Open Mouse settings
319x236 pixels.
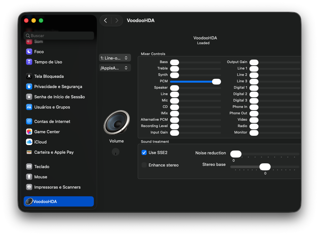pos(59,177)
